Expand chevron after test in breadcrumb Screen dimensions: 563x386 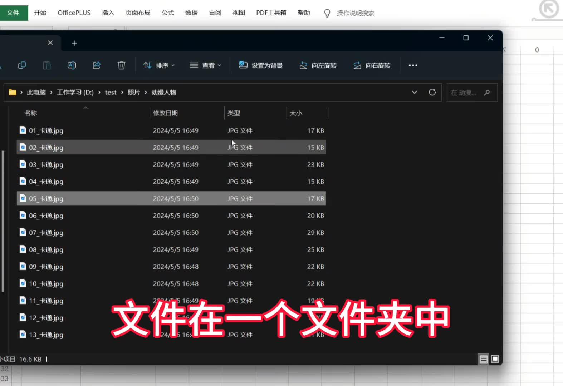[x=122, y=93]
